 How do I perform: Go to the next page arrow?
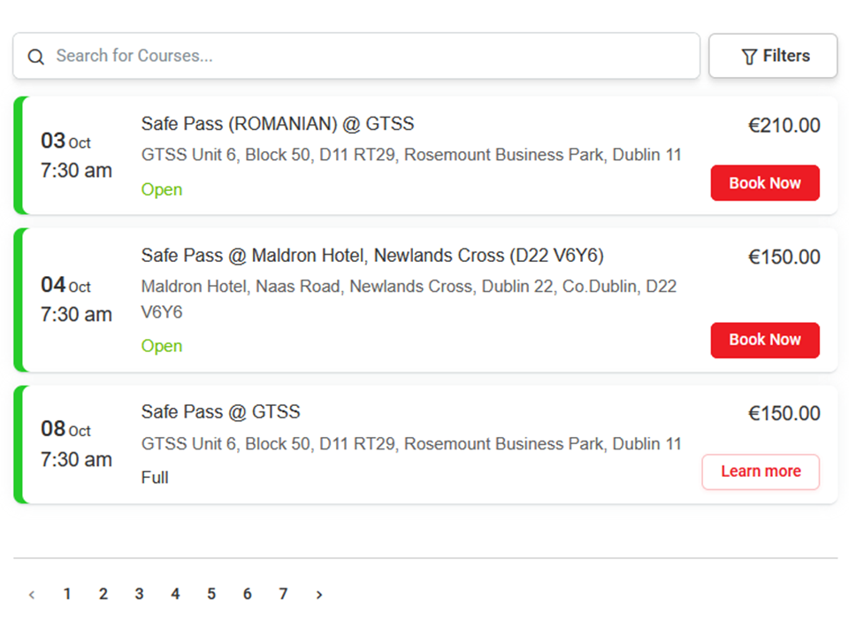319,595
